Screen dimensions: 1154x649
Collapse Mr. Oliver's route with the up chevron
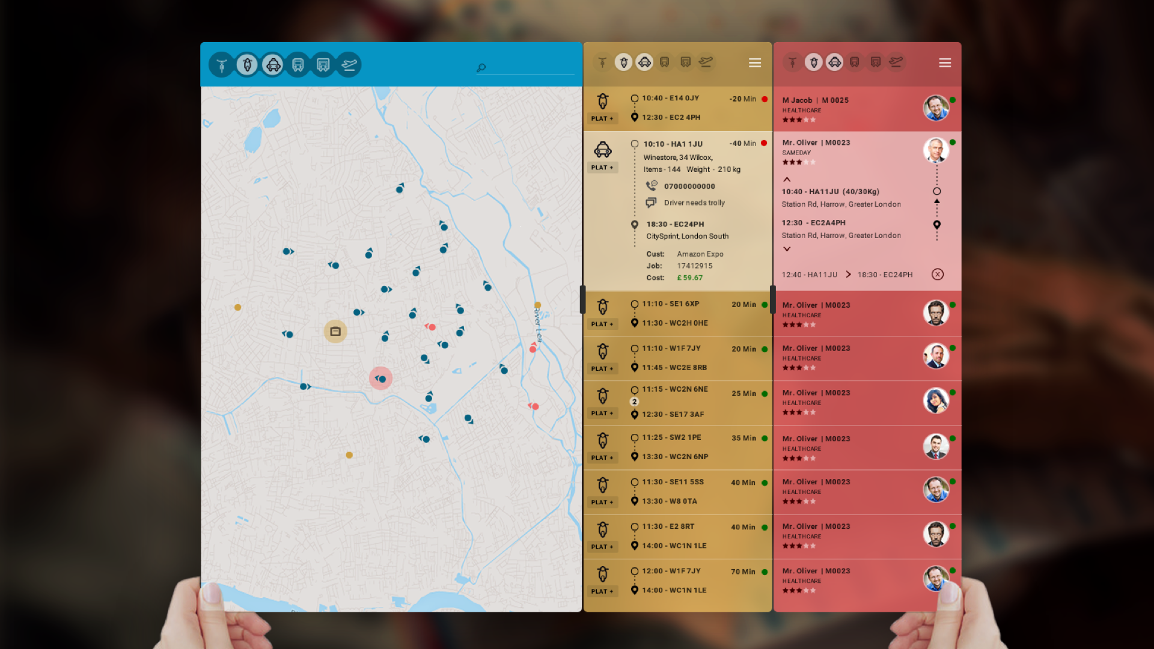(787, 179)
